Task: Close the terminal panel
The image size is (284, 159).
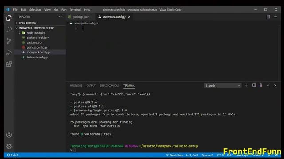Action: tap(275, 85)
